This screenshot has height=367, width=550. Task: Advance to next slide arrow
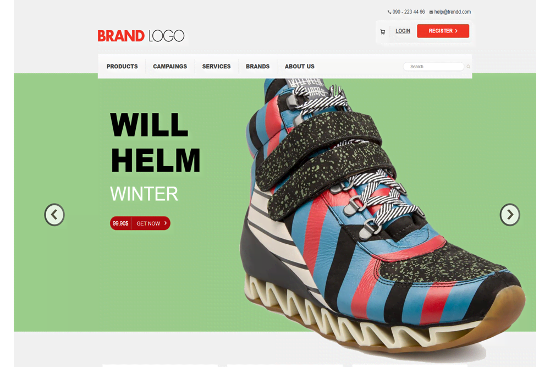coord(510,215)
